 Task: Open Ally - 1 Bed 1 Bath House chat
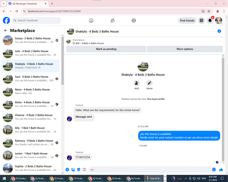point(31,130)
